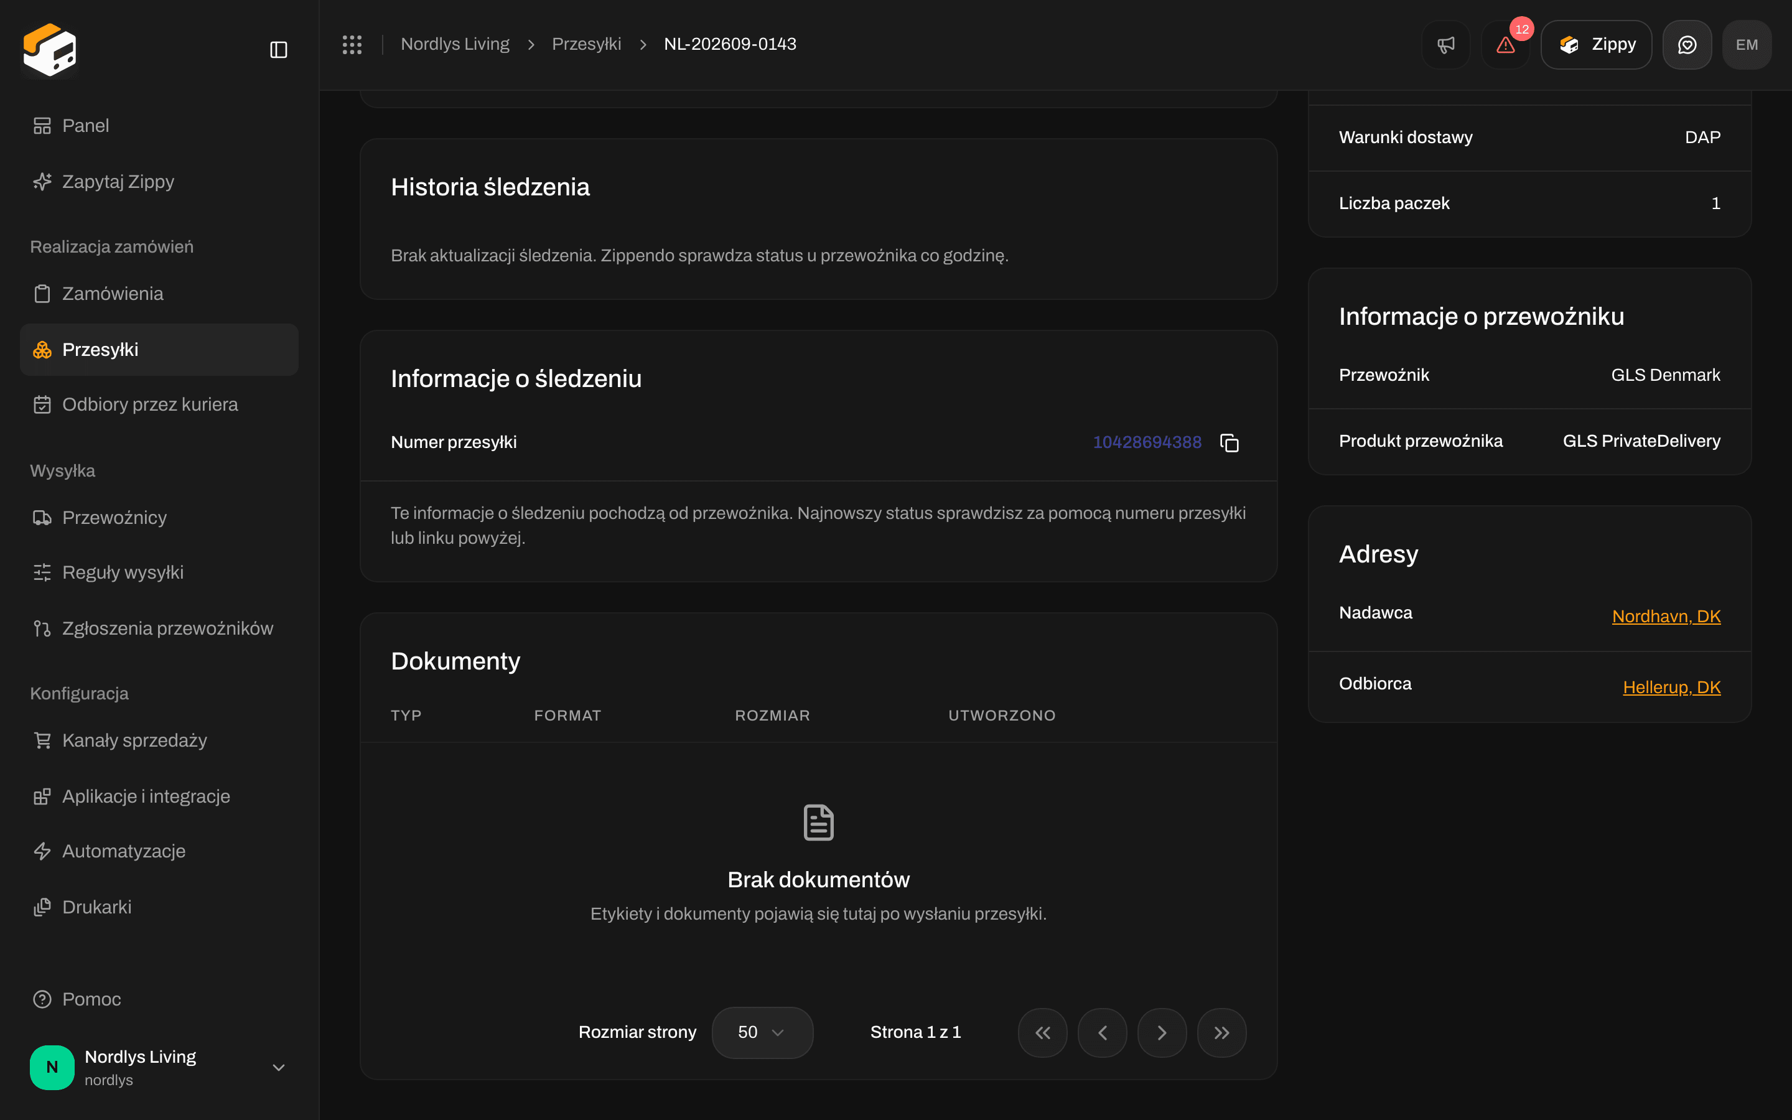Screen dimensions: 1792x1120
Task: Click the TYP column header
Action: (x=406, y=716)
